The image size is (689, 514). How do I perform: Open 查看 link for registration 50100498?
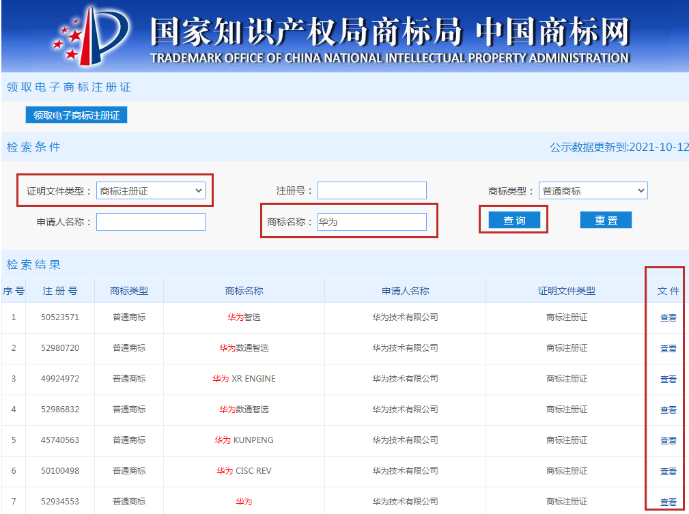pyautogui.click(x=669, y=472)
